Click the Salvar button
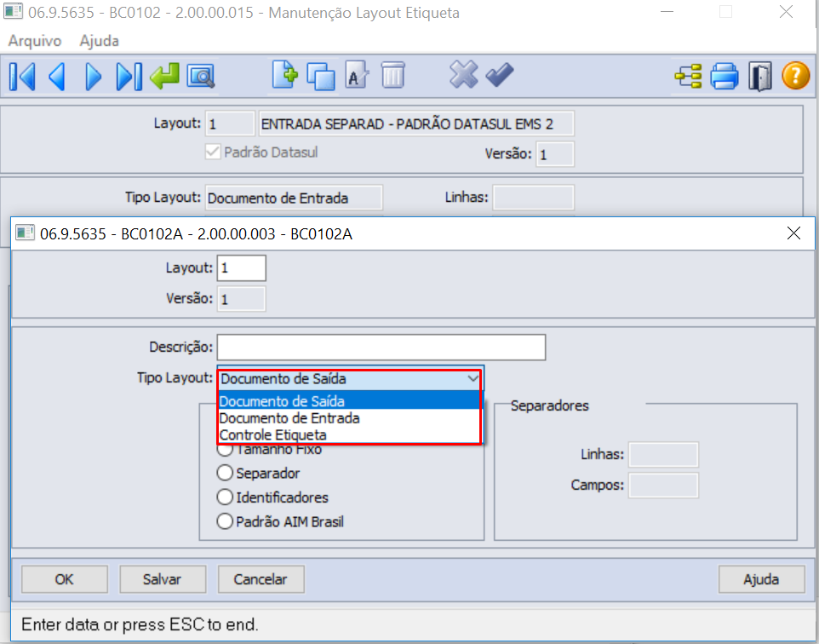 [x=163, y=579]
